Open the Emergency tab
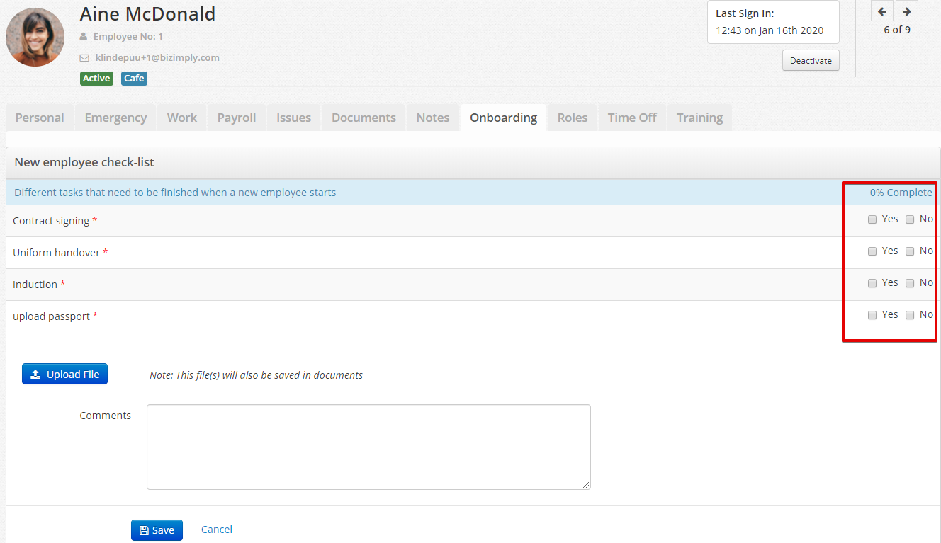The height and width of the screenshot is (543, 941). 115,118
